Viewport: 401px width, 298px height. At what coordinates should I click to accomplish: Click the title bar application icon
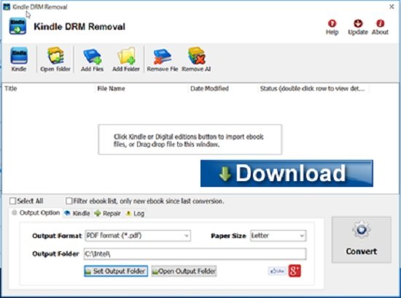7,7
